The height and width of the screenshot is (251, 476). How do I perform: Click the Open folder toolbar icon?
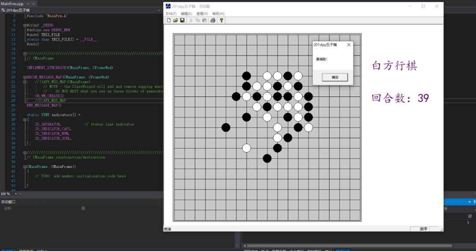point(175,20)
